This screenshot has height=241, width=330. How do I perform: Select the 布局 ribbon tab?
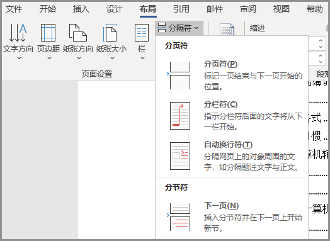(x=148, y=9)
